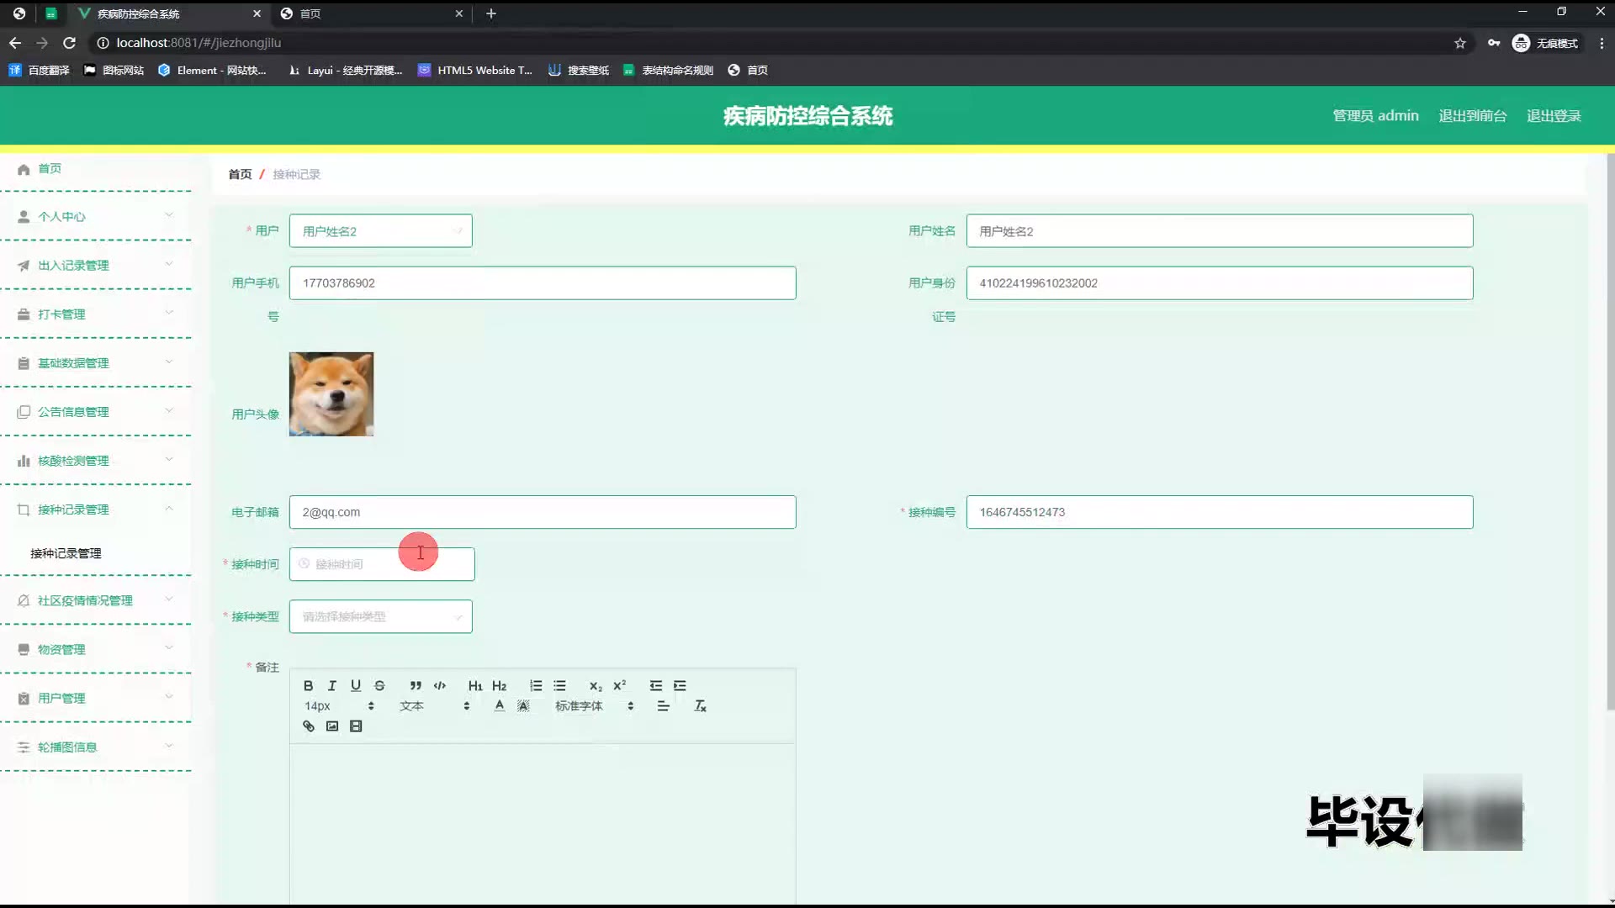The width and height of the screenshot is (1615, 908).
Task: Click the insert link icon
Action: click(x=309, y=726)
